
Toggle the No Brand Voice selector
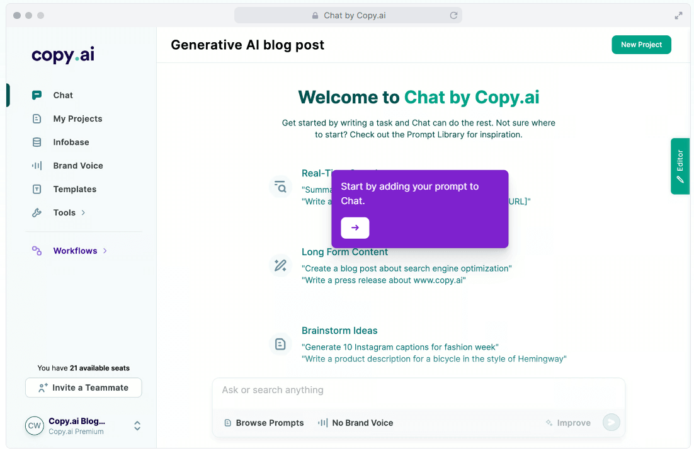point(356,423)
